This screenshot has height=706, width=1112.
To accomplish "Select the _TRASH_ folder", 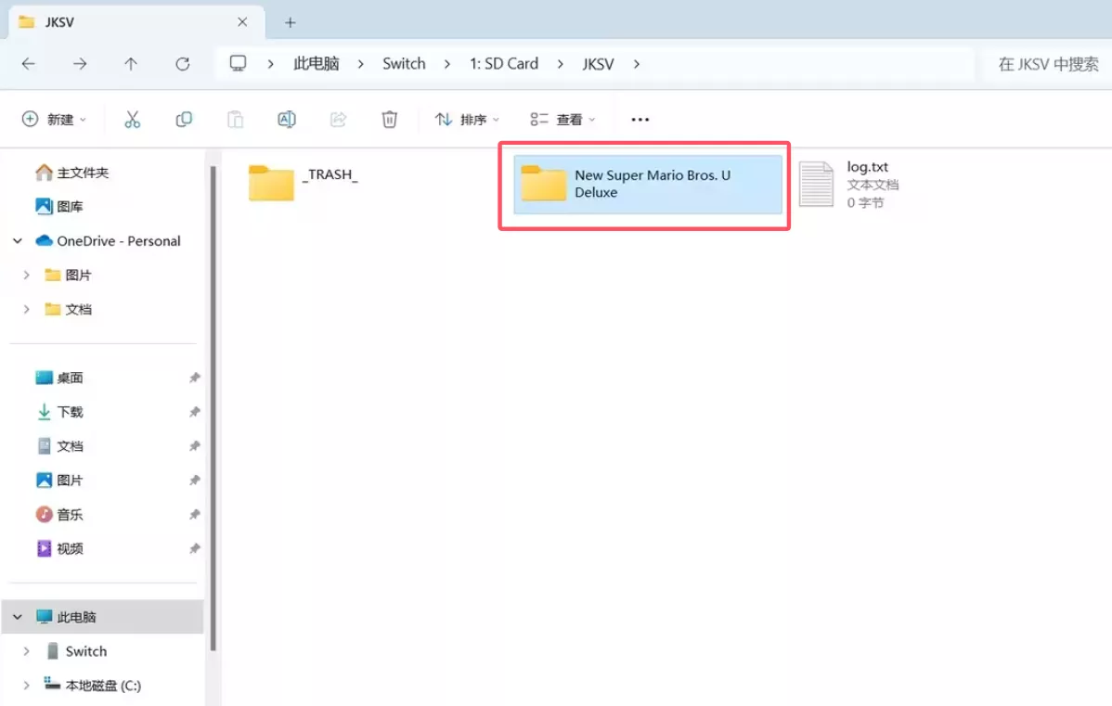I will (x=304, y=183).
